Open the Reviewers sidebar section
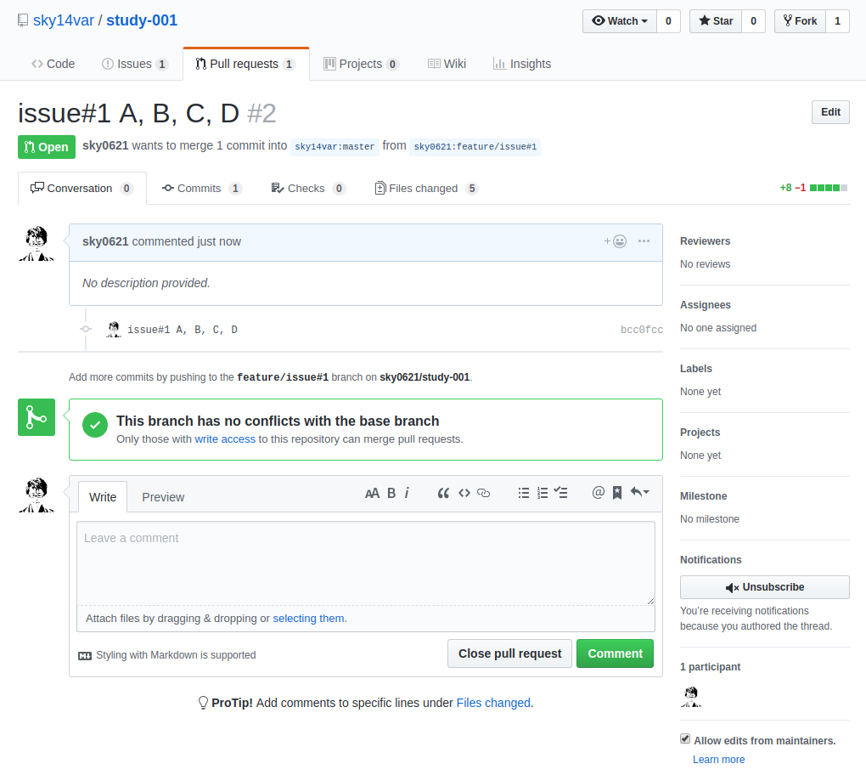 (705, 241)
